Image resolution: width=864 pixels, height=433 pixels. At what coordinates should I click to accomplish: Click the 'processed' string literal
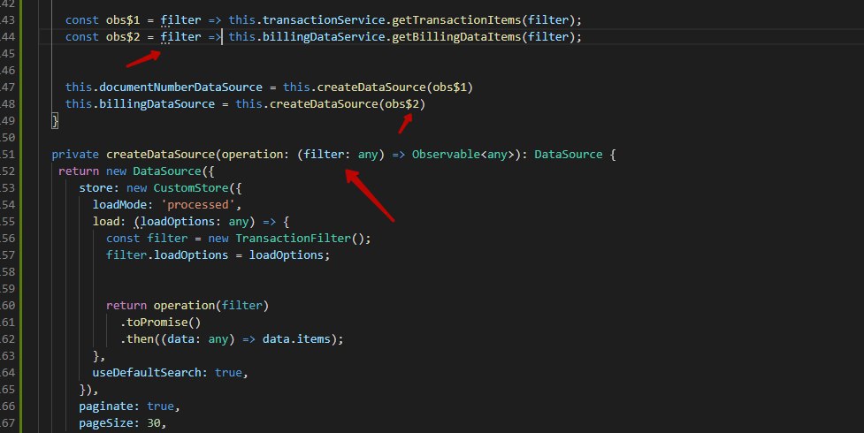tap(198, 205)
